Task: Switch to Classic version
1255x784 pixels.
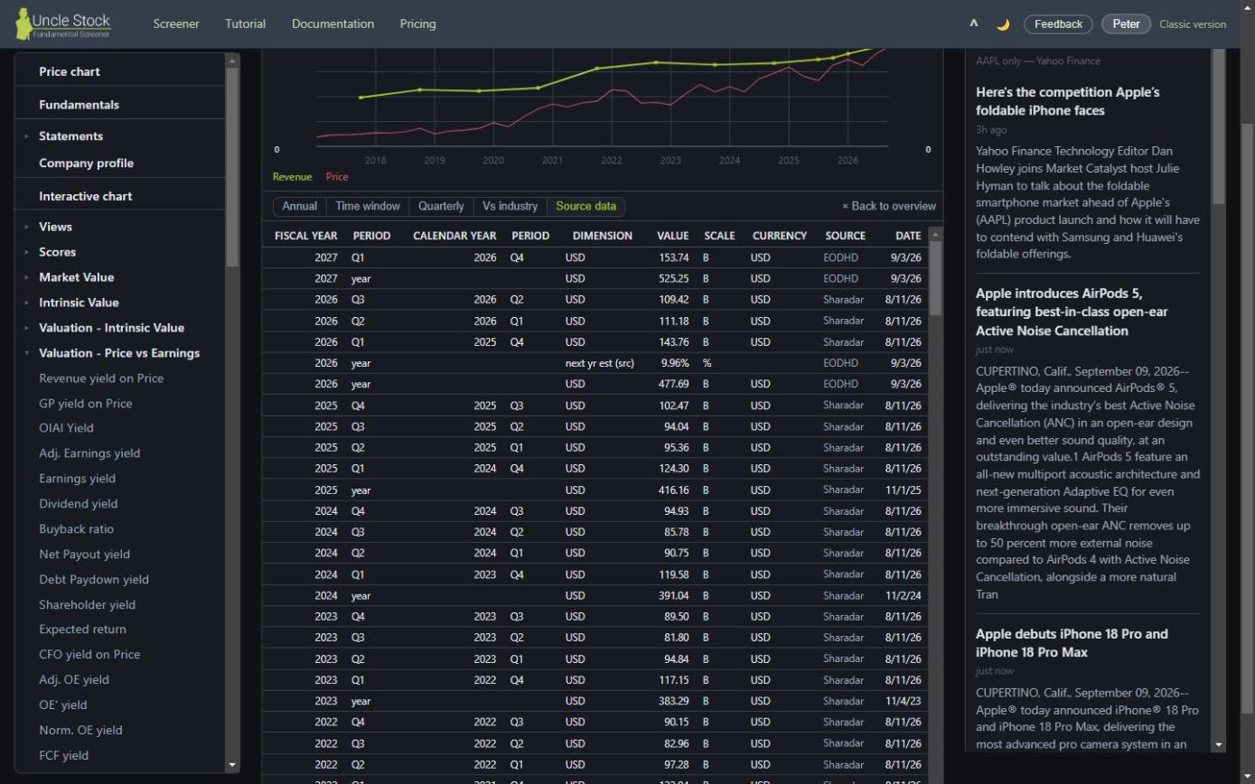Action: [x=1193, y=24]
